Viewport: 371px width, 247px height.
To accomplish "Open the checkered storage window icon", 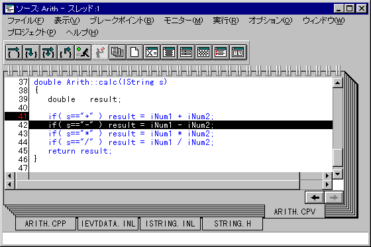I will tap(203, 52).
